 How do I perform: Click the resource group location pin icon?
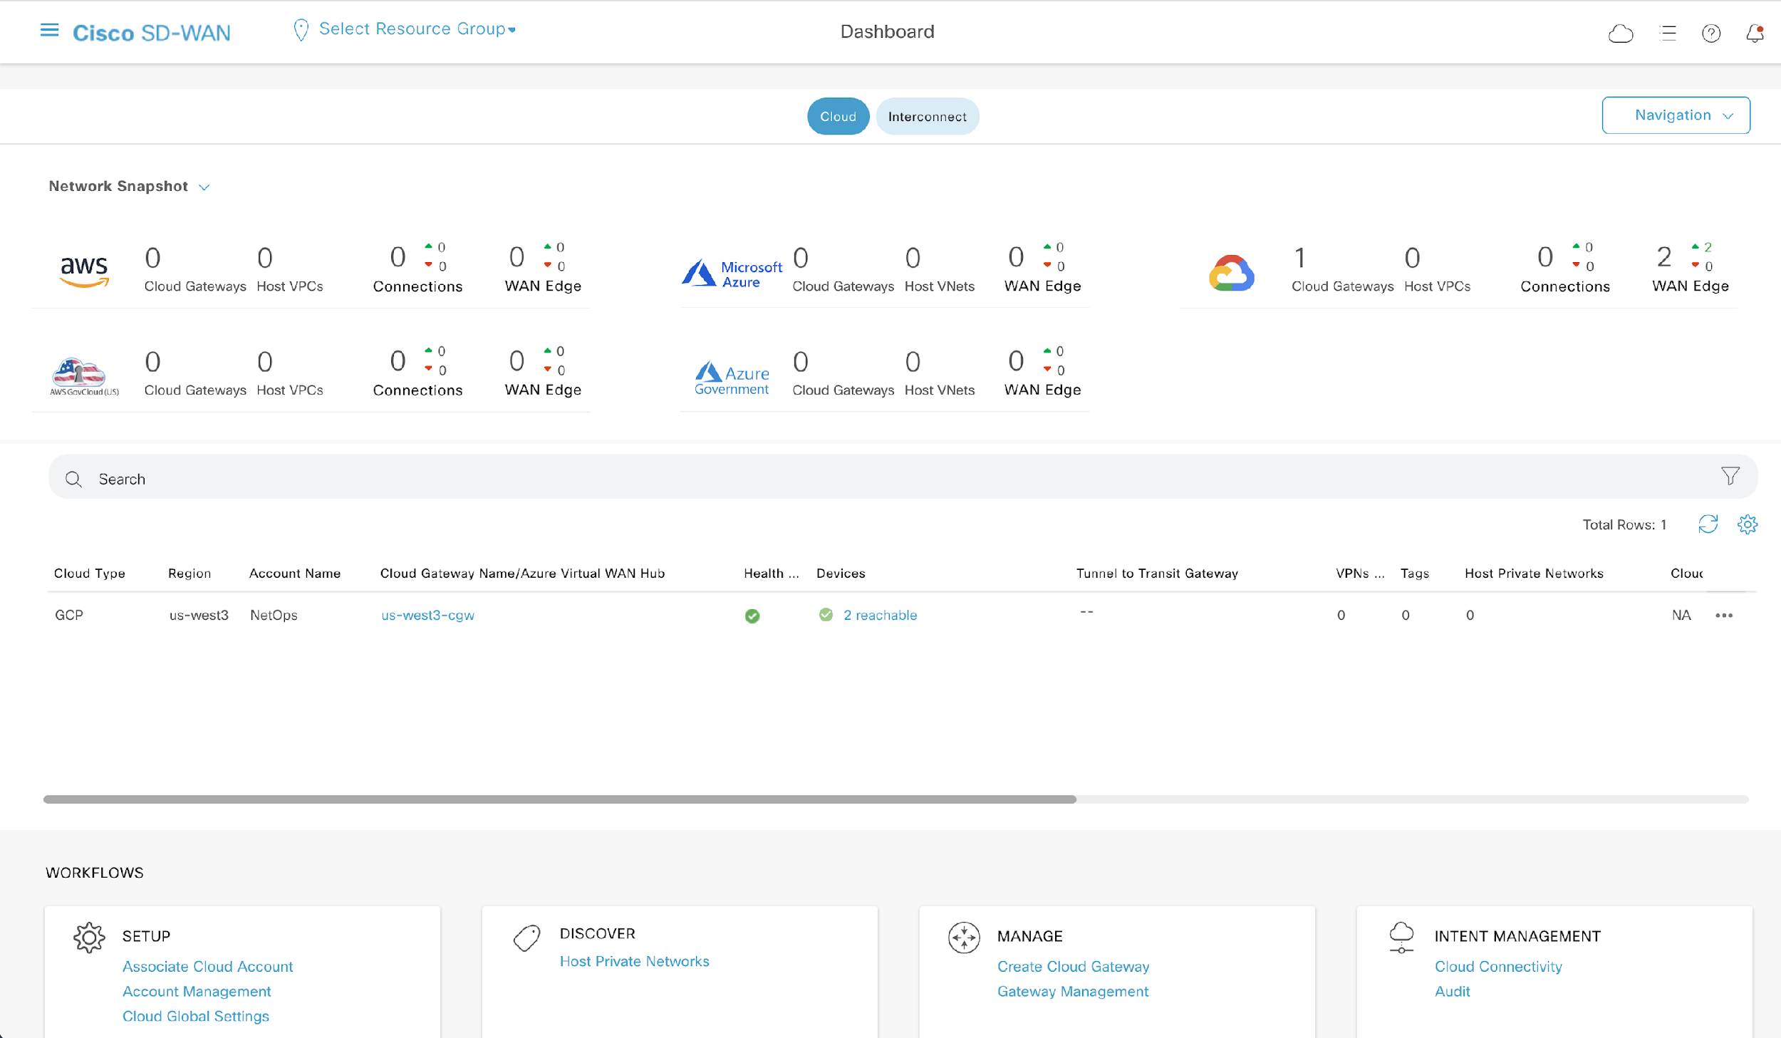(301, 30)
